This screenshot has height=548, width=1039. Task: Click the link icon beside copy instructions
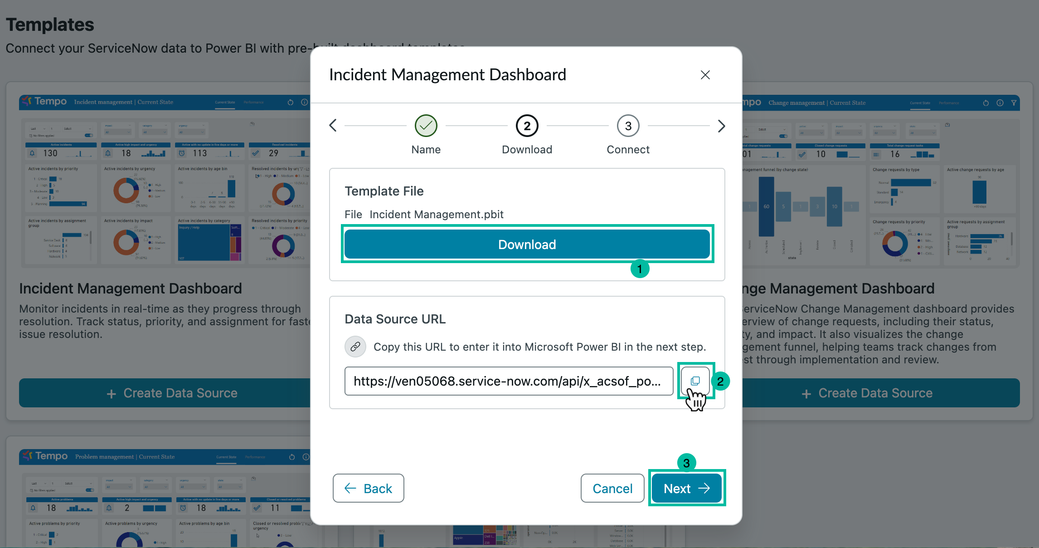coord(355,347)
